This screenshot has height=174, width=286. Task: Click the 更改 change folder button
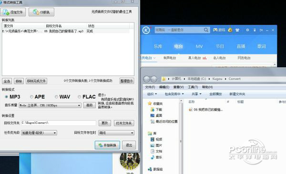point(105,123)
